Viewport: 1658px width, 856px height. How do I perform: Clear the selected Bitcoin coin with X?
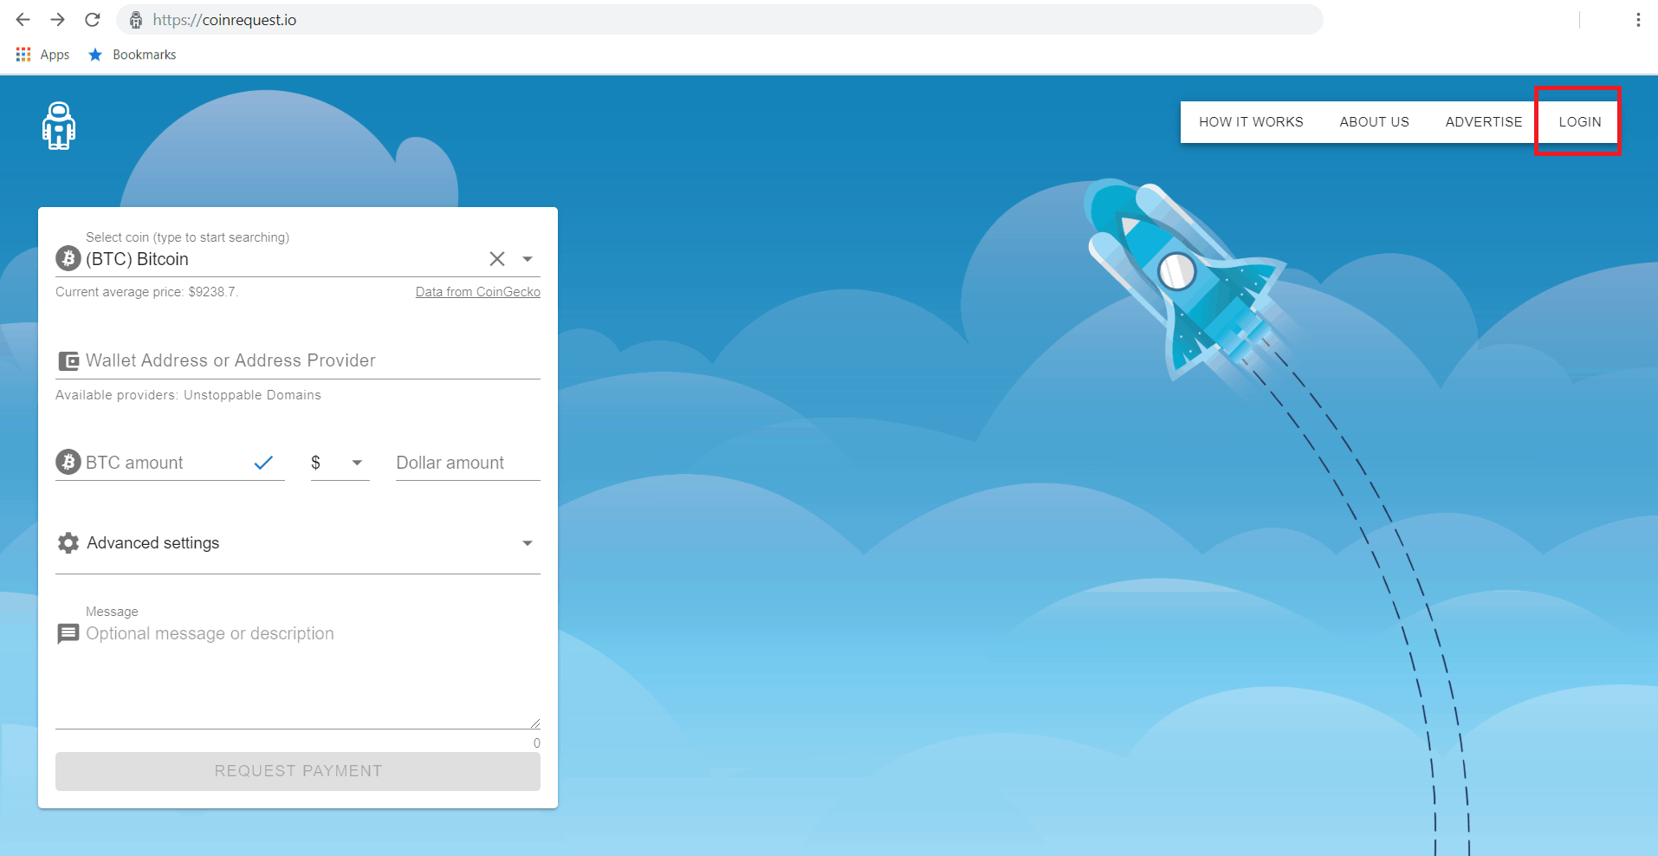click(x=496, y=259)
